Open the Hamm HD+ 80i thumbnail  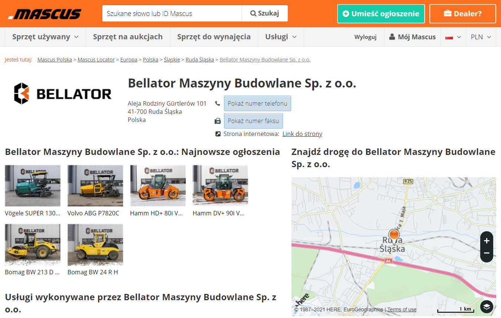[158, 186]
